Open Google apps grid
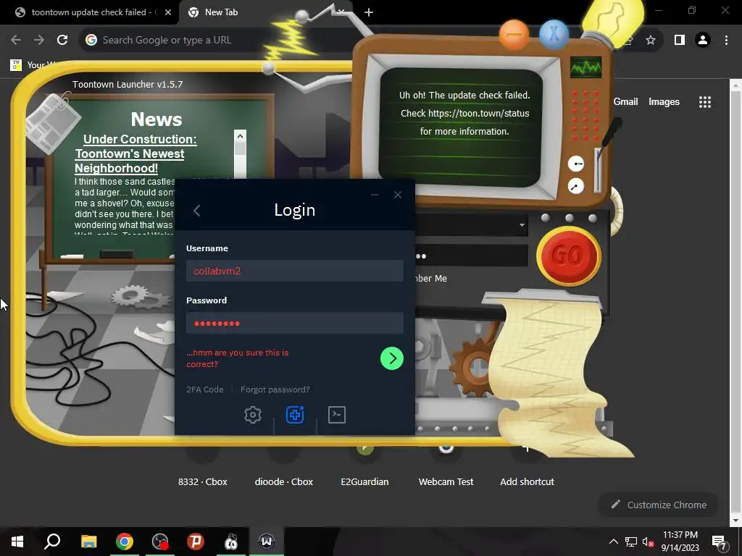 704,102
